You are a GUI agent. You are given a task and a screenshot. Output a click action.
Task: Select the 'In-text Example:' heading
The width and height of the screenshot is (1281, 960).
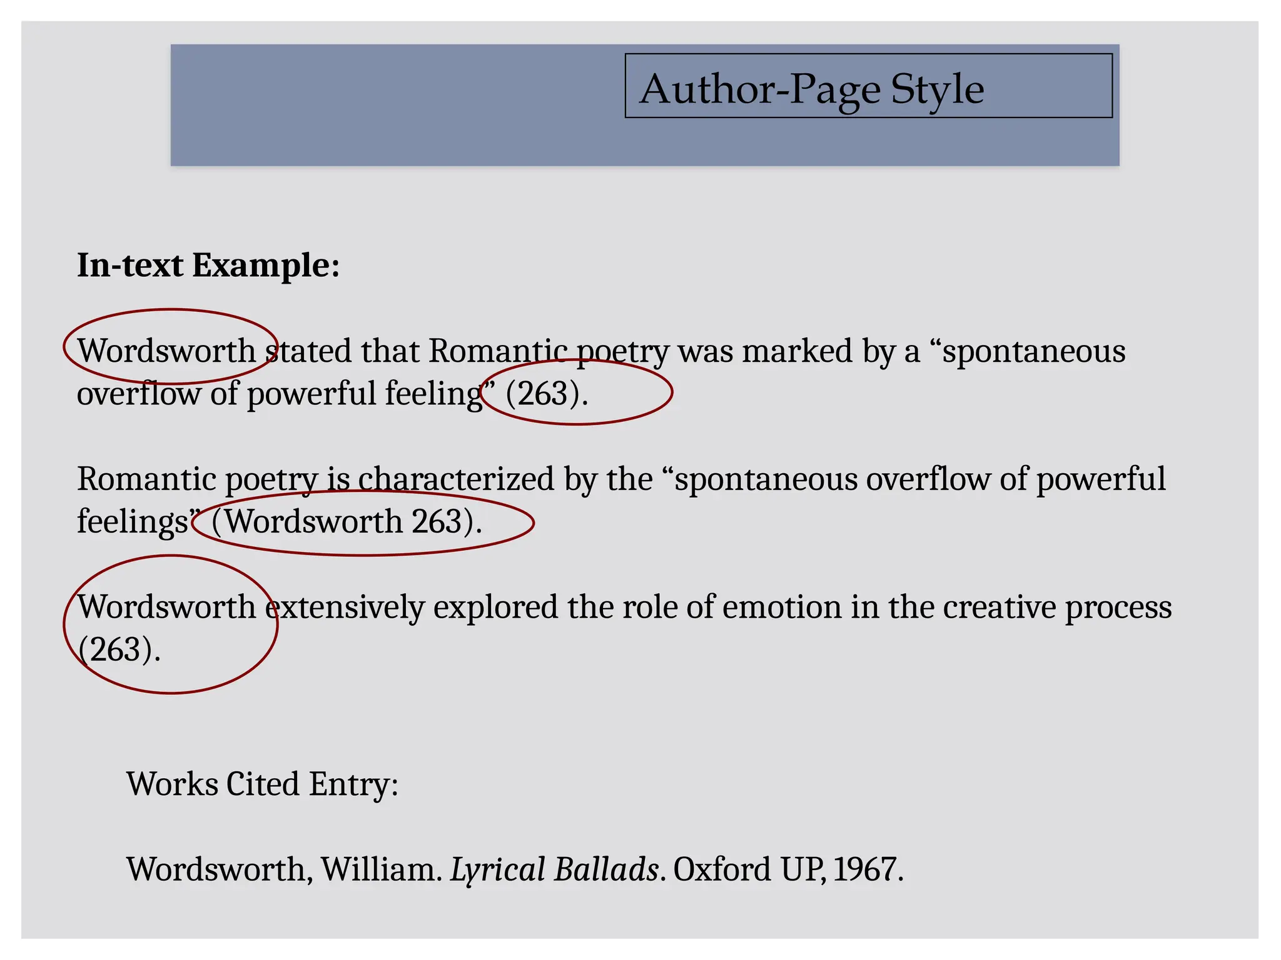208,265
